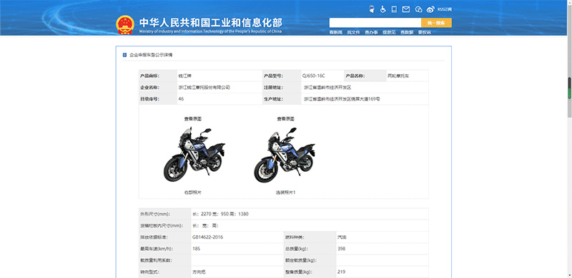This screenshot has height=278, width=572.
Task: Select emission standard GB14622-2016
Action: [x=207, y=237]
